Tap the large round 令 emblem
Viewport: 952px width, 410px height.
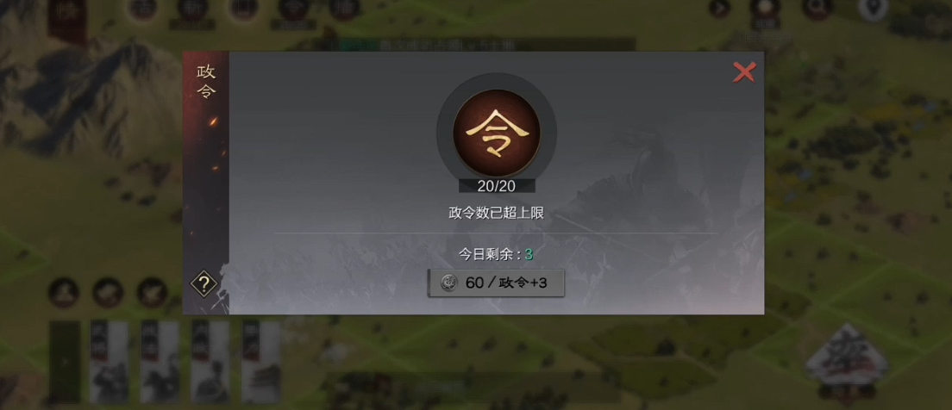tap(496, 133)
